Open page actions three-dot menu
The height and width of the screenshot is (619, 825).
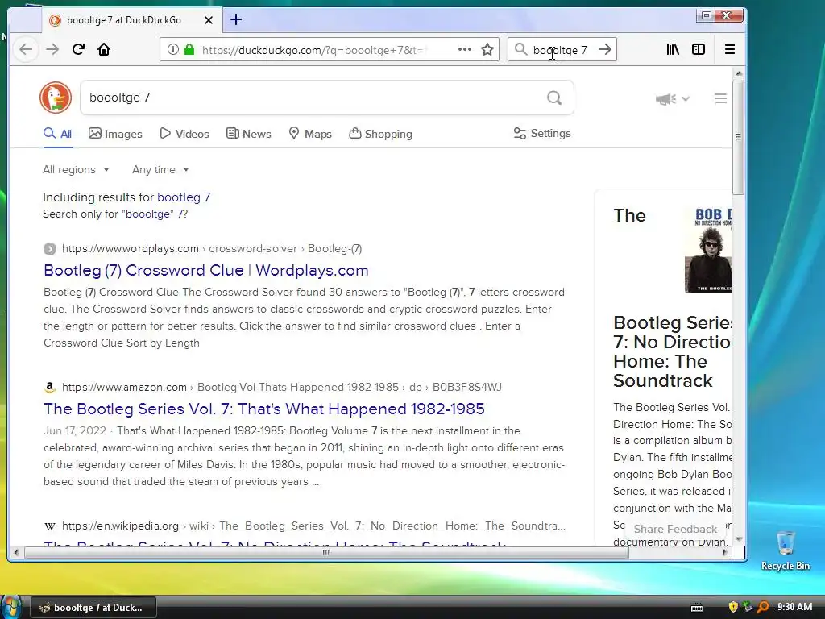pyautogui.click(x=465, y=49)
